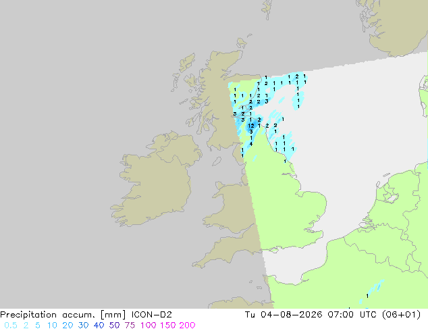This screenshot has width=428, height=331.
Task: Select the 75 mm legend value
Action: click(130, 326)
